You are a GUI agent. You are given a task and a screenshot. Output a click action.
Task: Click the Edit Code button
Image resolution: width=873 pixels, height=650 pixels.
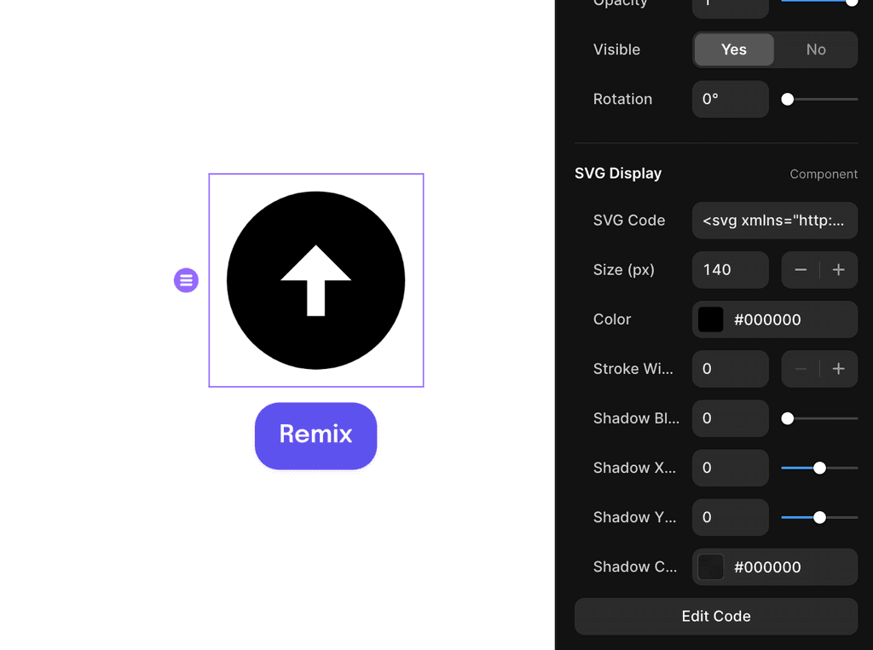click(716, 616)
